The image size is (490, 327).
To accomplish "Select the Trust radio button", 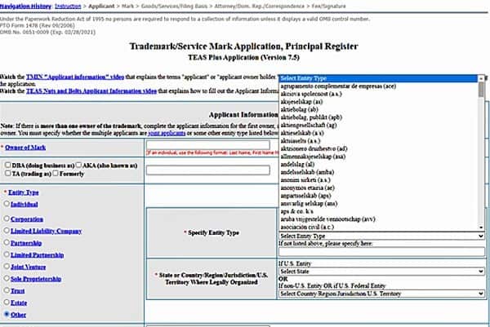I will (x=7, y=290).
